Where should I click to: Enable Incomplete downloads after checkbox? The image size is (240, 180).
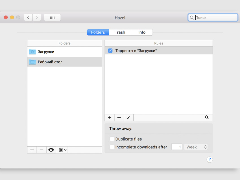tap(112, 147)
